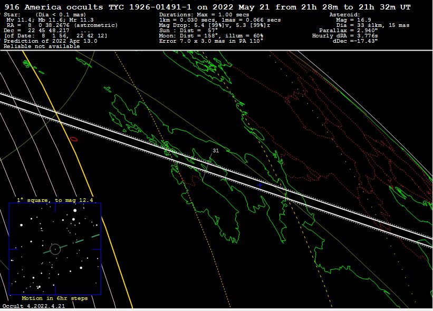The height and width of the screenshot is (311, 433).
Task: Click the "Star:" section header
Action: tap(12, 14)
